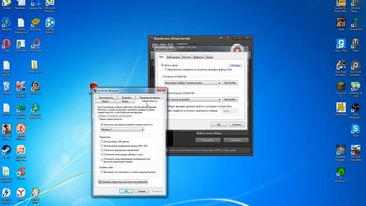Select the World of Tanks Blitz icon
This screenshot has width=366, height=206.
click(356, 153)
